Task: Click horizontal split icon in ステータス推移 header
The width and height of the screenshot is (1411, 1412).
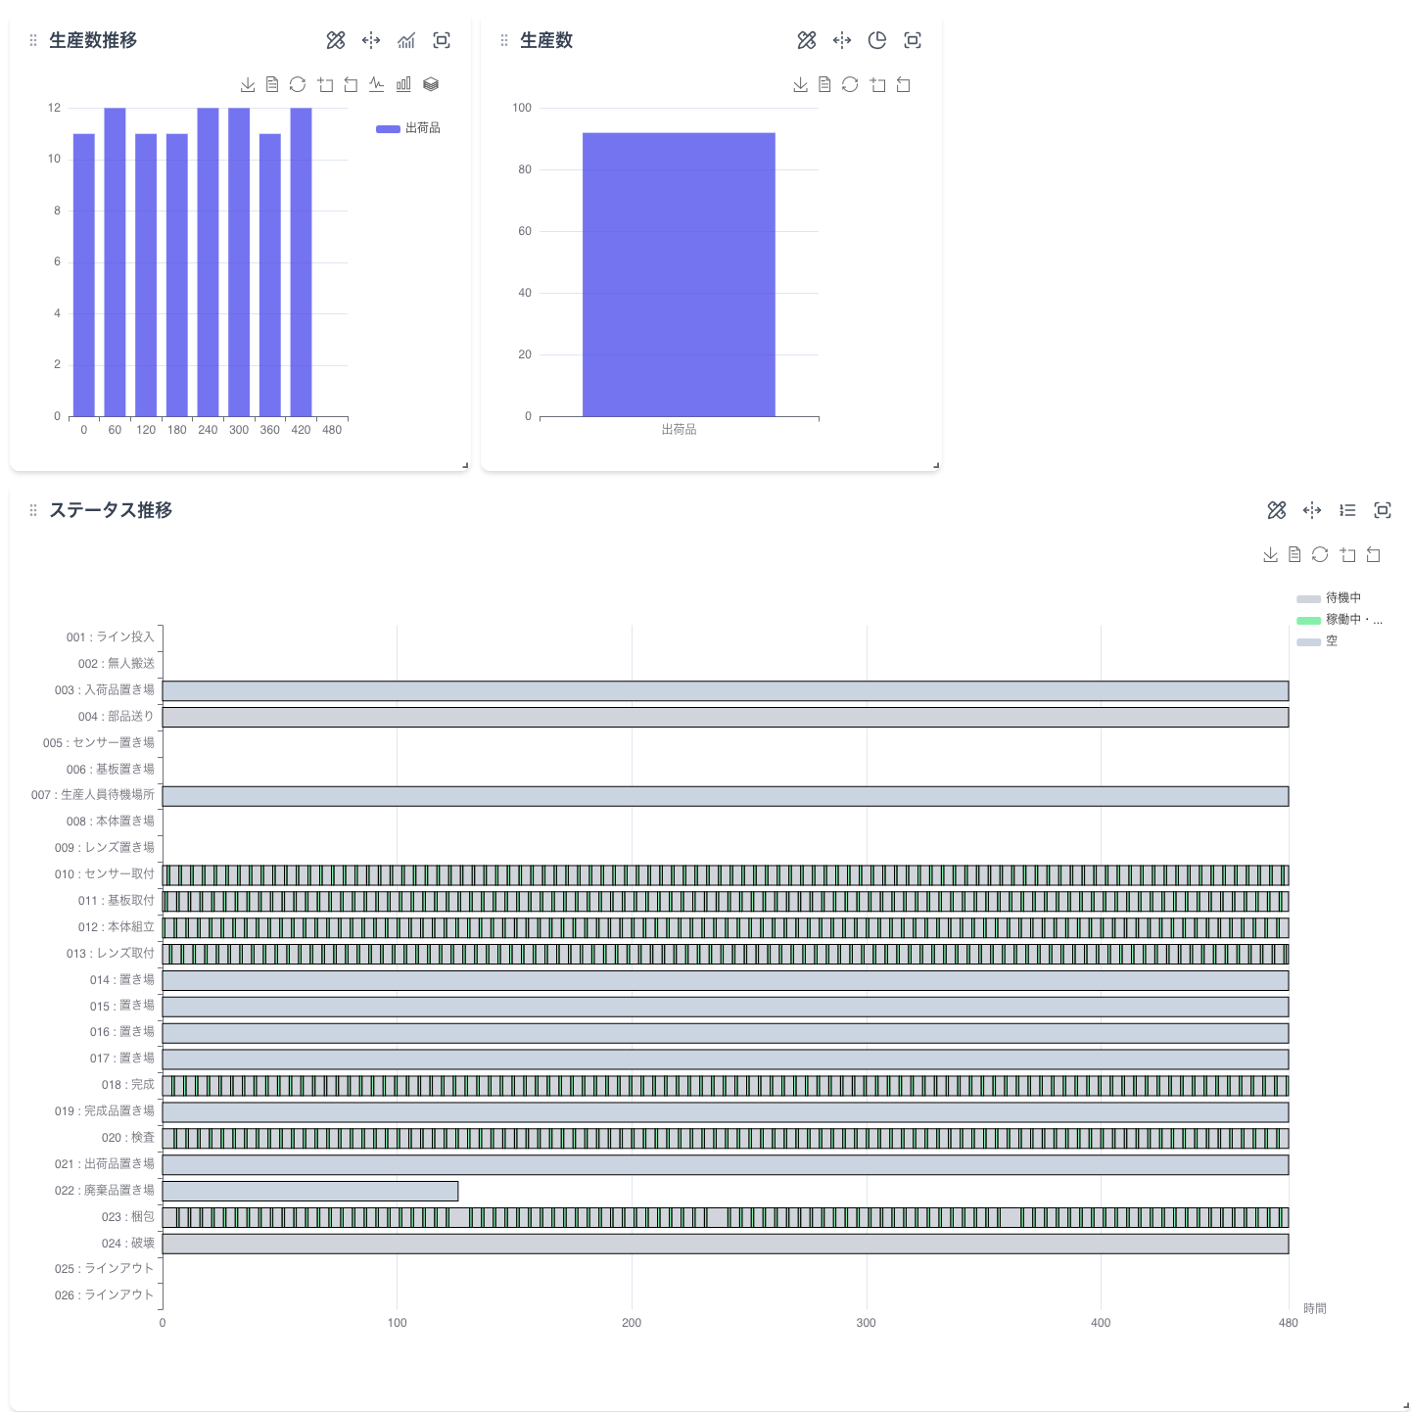Action: [1312, 510]
